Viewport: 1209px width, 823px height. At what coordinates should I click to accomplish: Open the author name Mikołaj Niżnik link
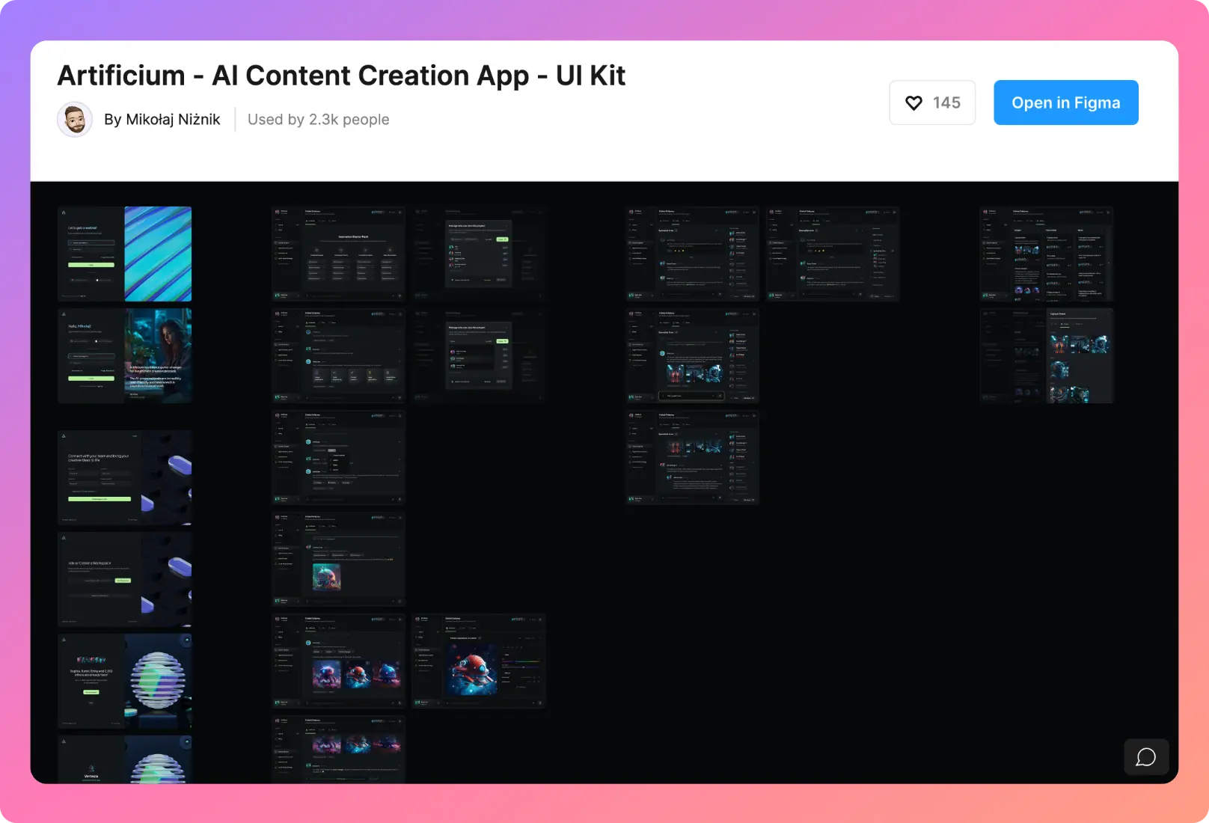[x=162, y=120]
